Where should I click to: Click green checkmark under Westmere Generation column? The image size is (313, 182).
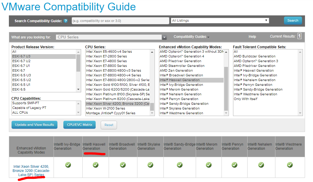(x=290, y=165)
